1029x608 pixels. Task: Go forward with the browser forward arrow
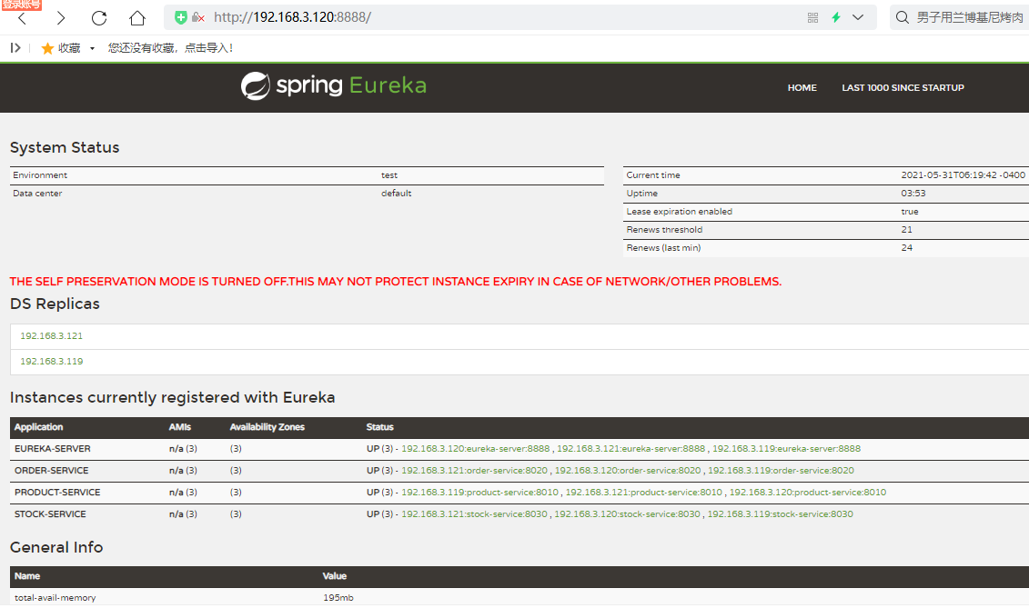pyautogui.click(x=60, y=18)
